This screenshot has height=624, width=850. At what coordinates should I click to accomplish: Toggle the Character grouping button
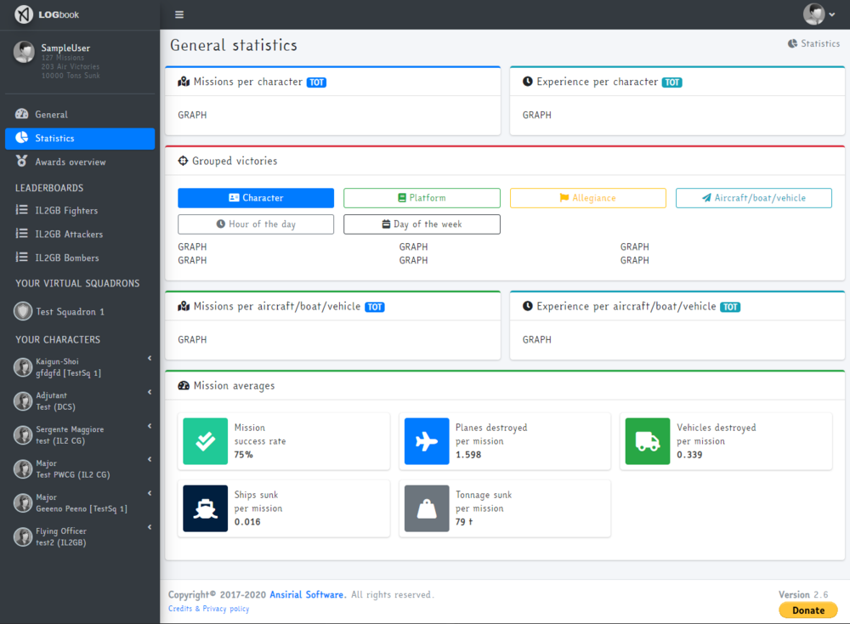[256, 198]
